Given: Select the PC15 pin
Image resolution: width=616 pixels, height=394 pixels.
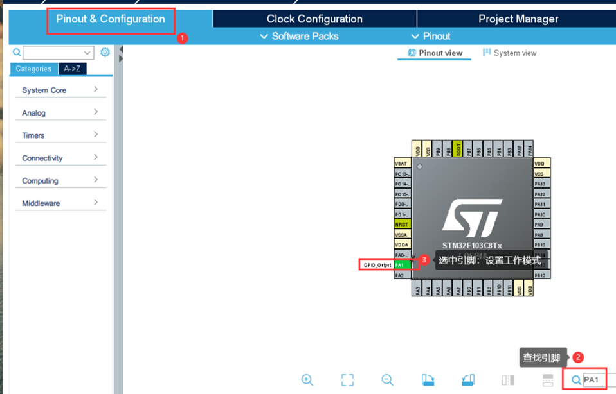Looking at the screenshot, I should (403, 194).
